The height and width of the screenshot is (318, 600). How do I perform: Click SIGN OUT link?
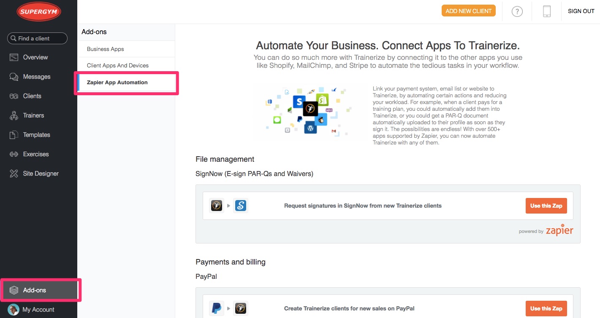[x=581, y=11]
